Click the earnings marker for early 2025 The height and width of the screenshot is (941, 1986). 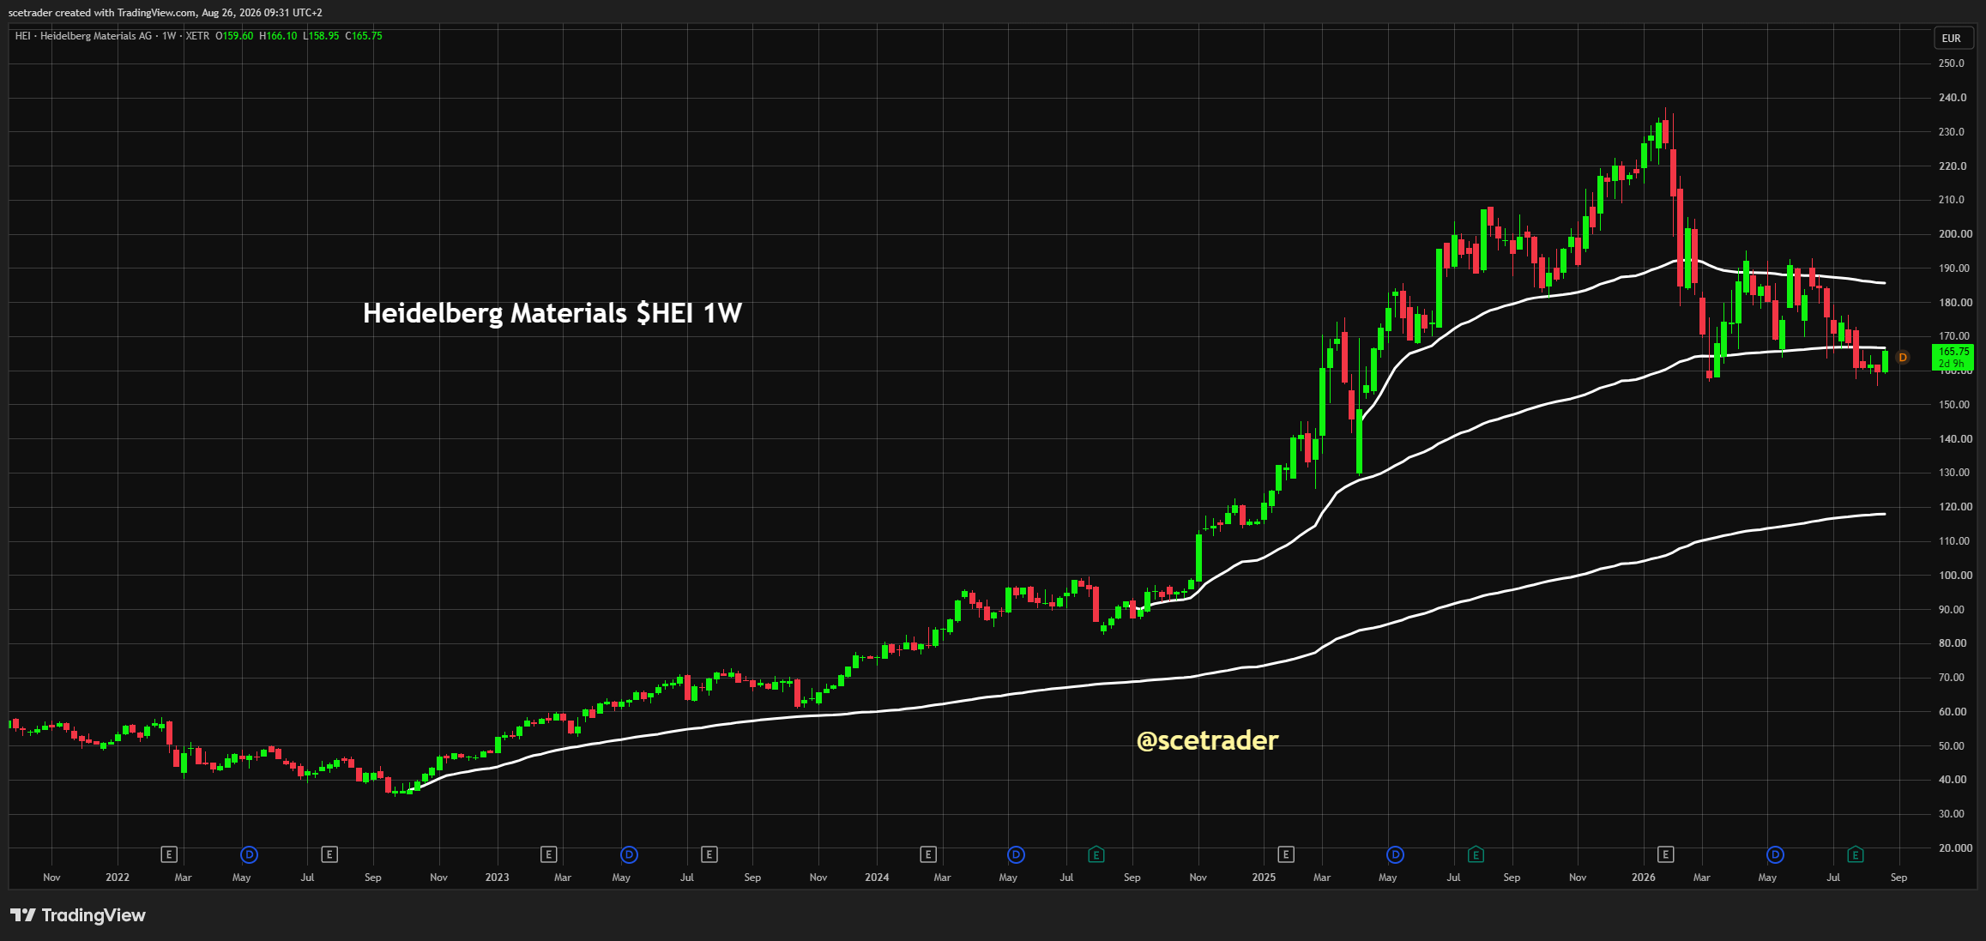click(1286, 854)
